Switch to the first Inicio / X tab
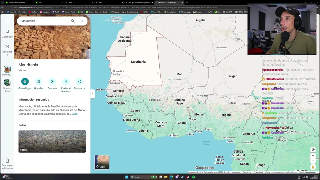This screenshot has width=320, height=180. pos(79,2)
